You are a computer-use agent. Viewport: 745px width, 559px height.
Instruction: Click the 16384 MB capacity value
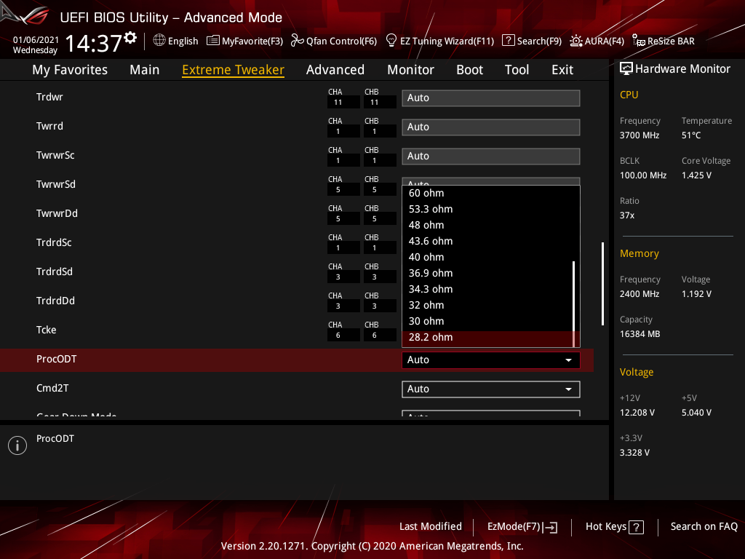coord(640,334)
